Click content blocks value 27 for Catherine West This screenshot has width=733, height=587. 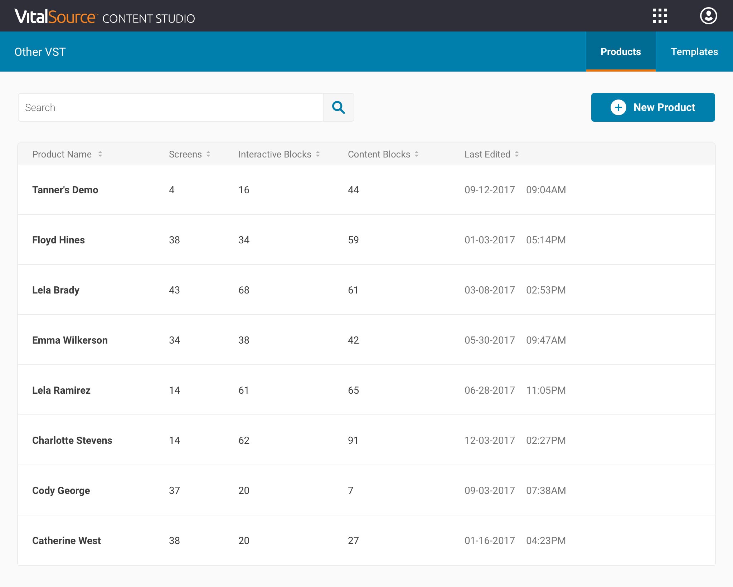pyautogui.click(x=353, y=540)
